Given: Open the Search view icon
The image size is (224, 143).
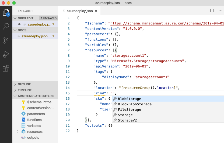Looking at the screenshot, I should (x=6, y=26).
